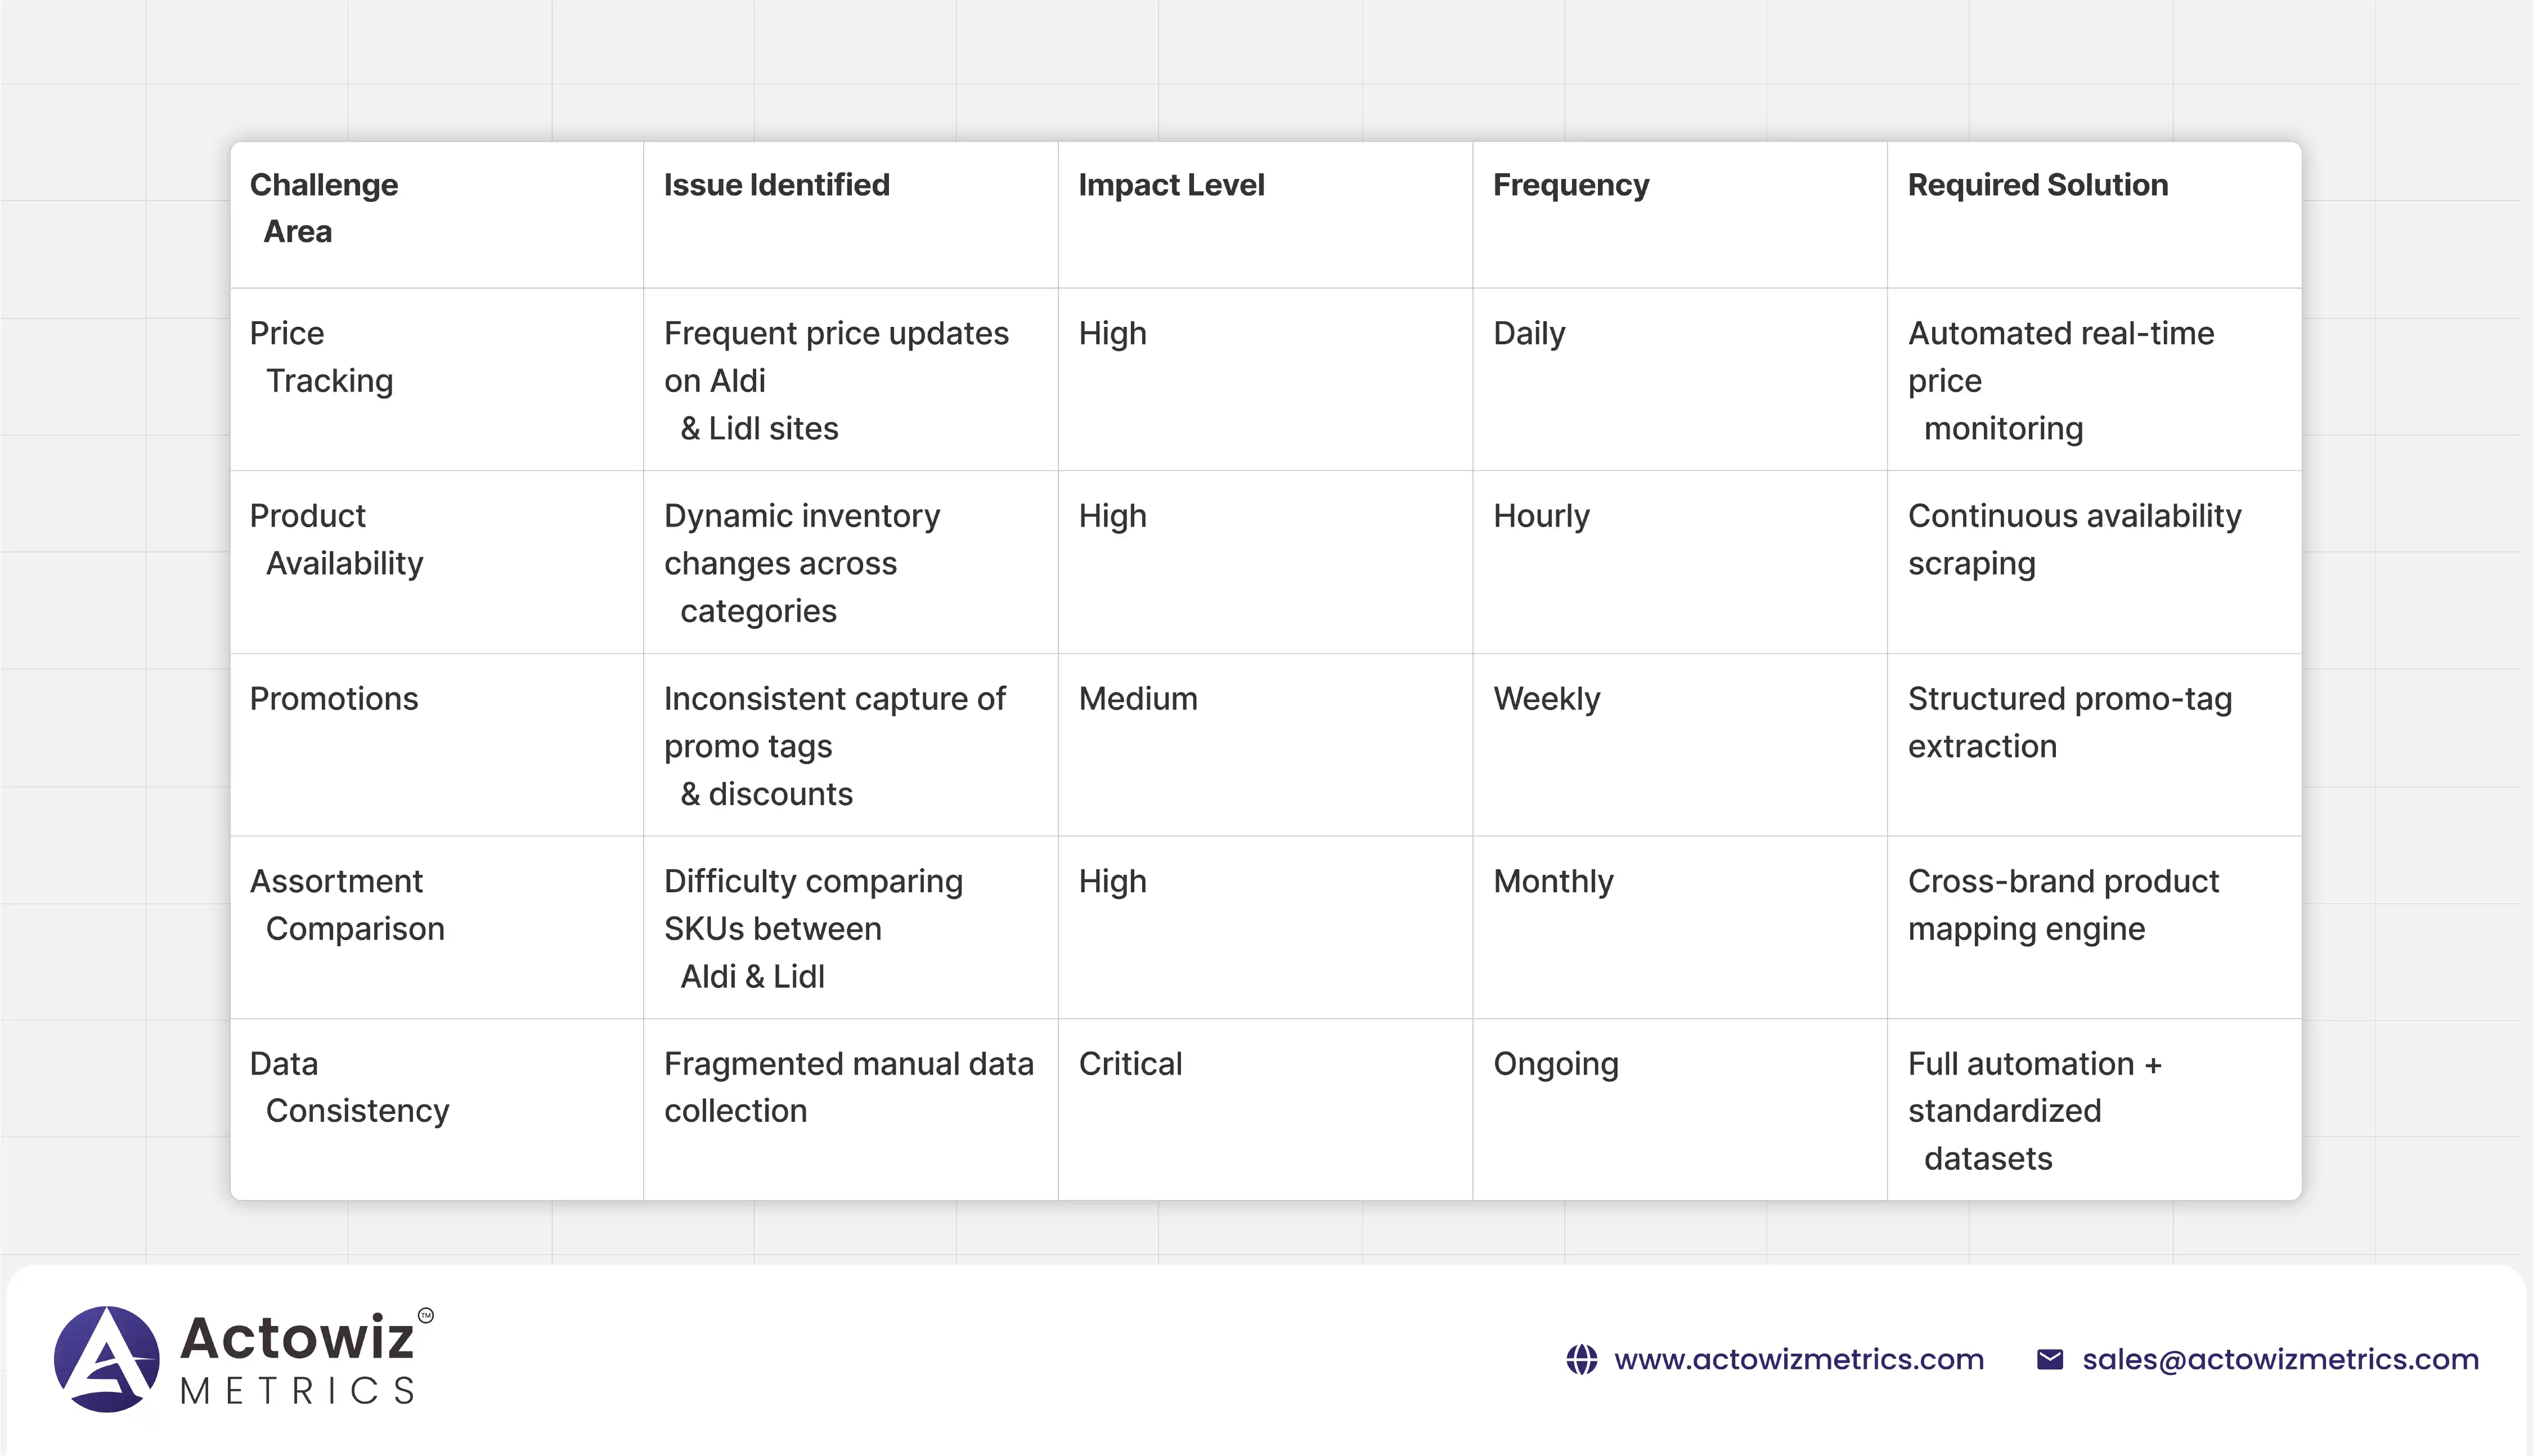
Task: Select the globe icon beside the website URL
Action: pyautogui.click(x=1582, y=1359)
